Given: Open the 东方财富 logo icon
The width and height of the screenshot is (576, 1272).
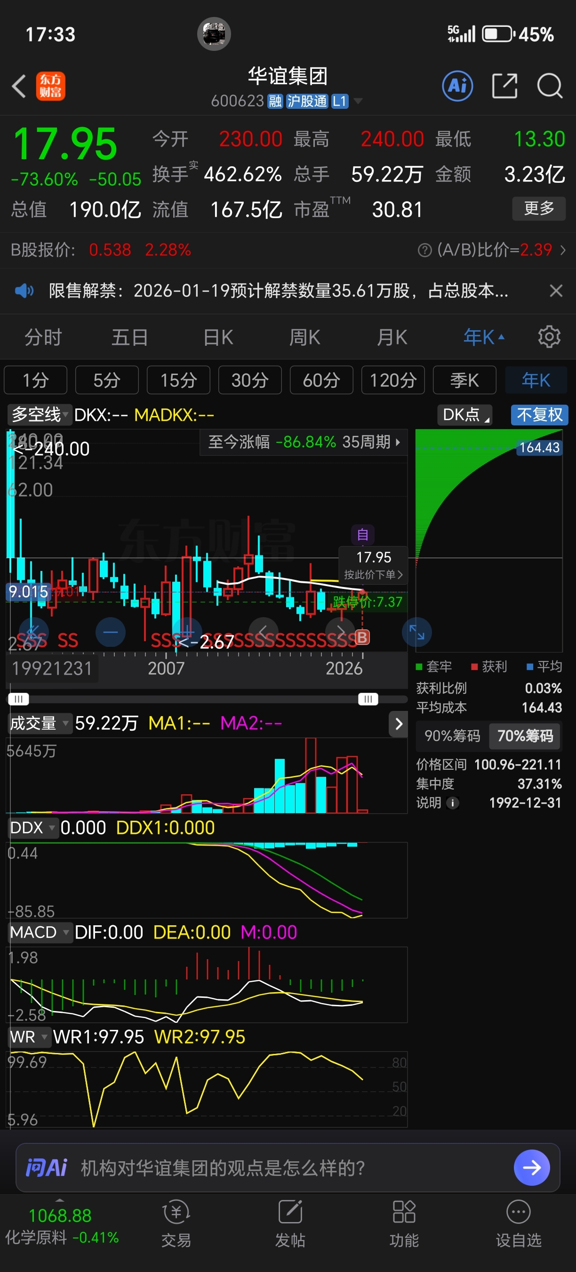Looking at the screenshot, I should (50, 86).
